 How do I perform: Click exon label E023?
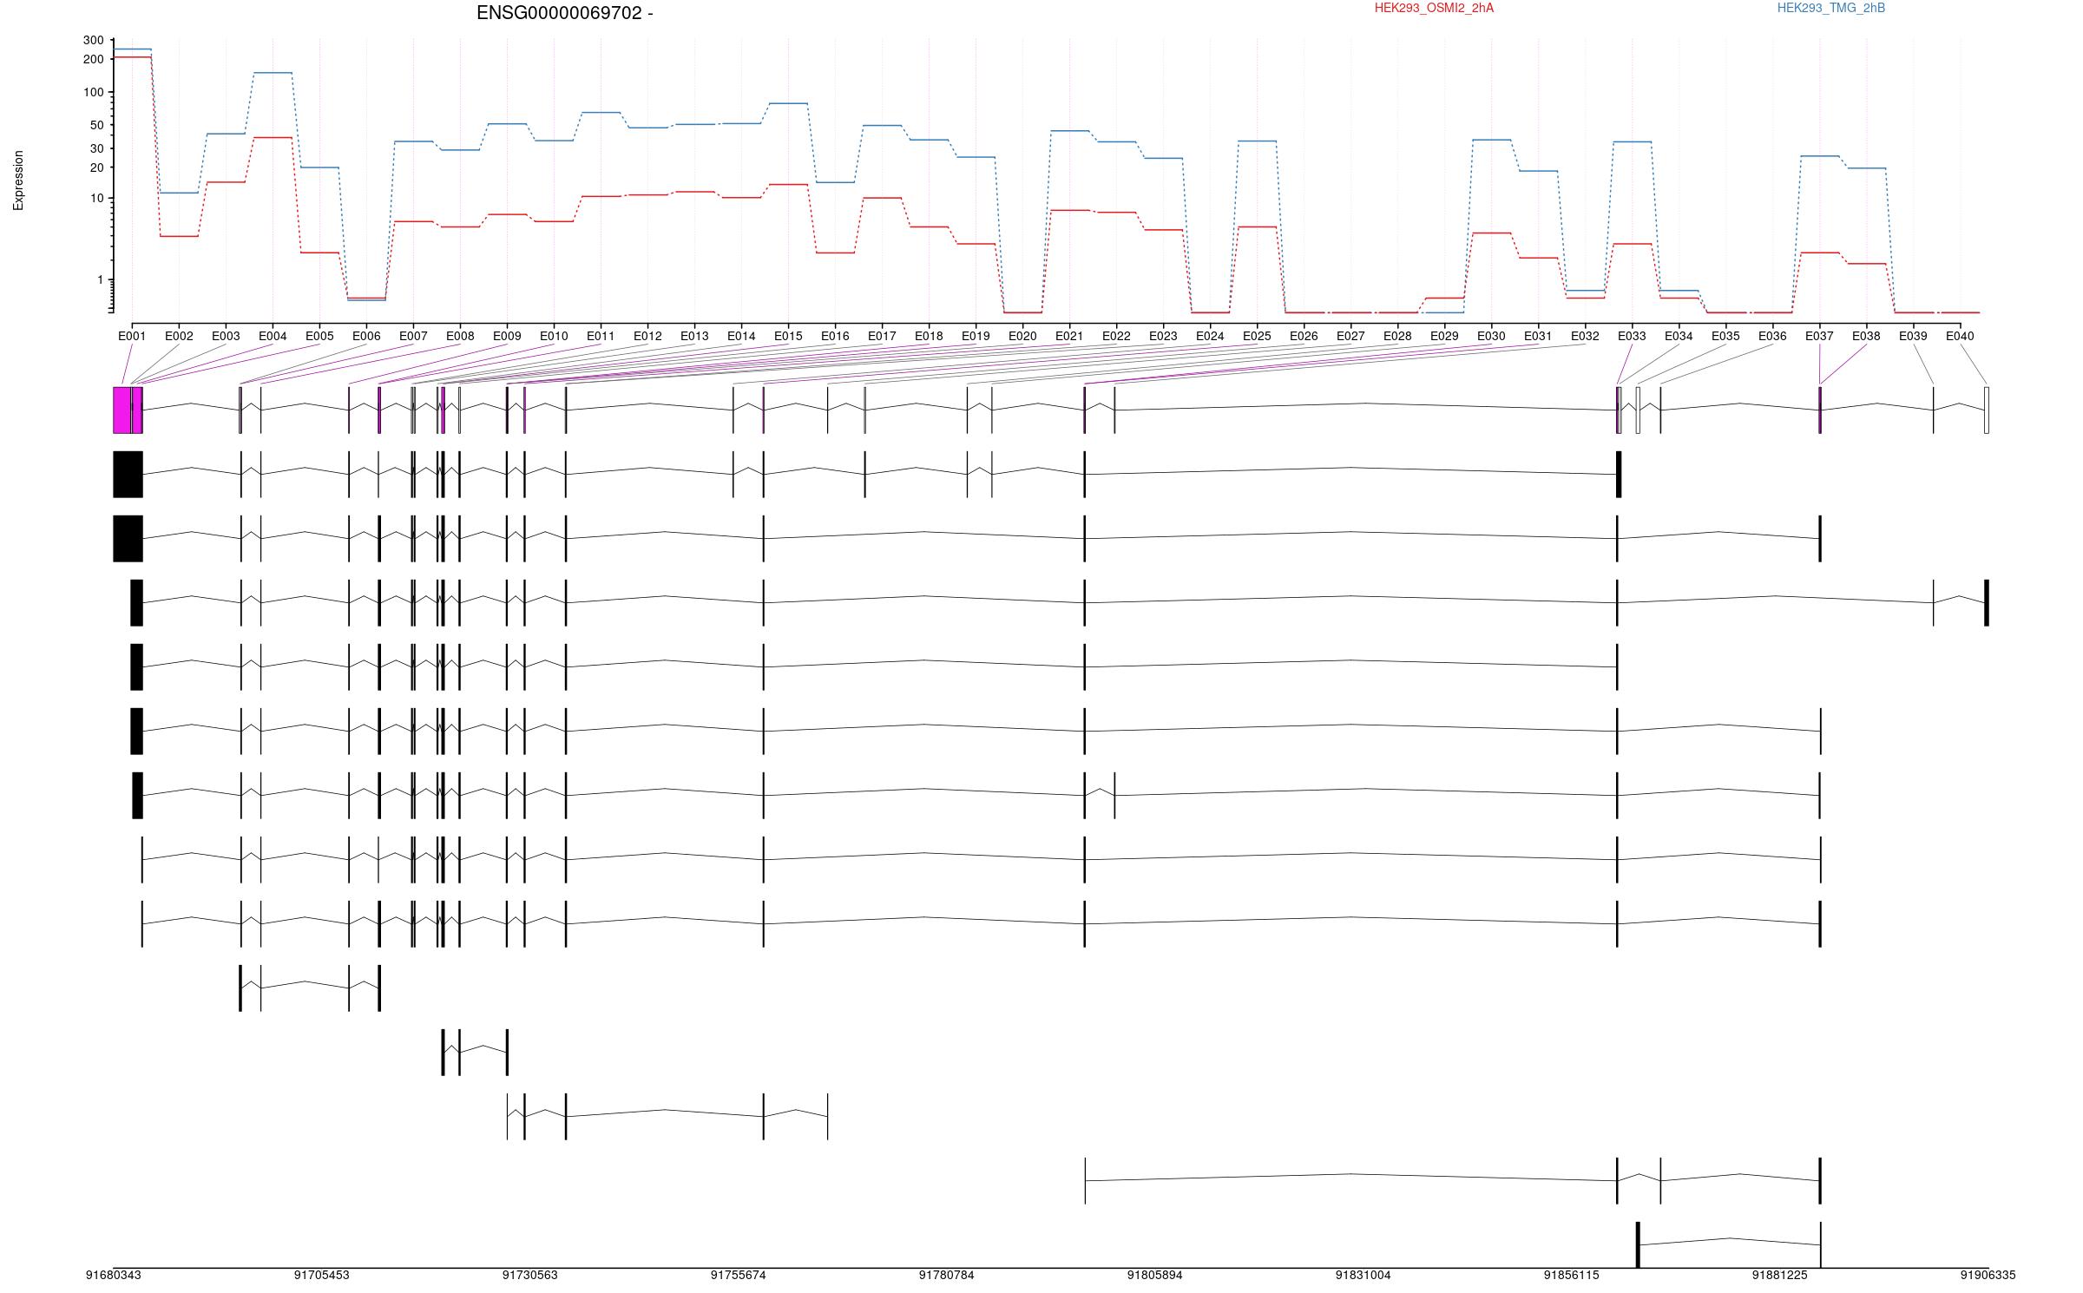tap(1163, 336)
